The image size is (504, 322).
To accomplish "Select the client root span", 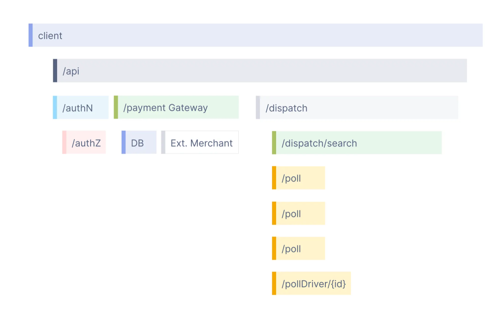I will click(256, 36).
